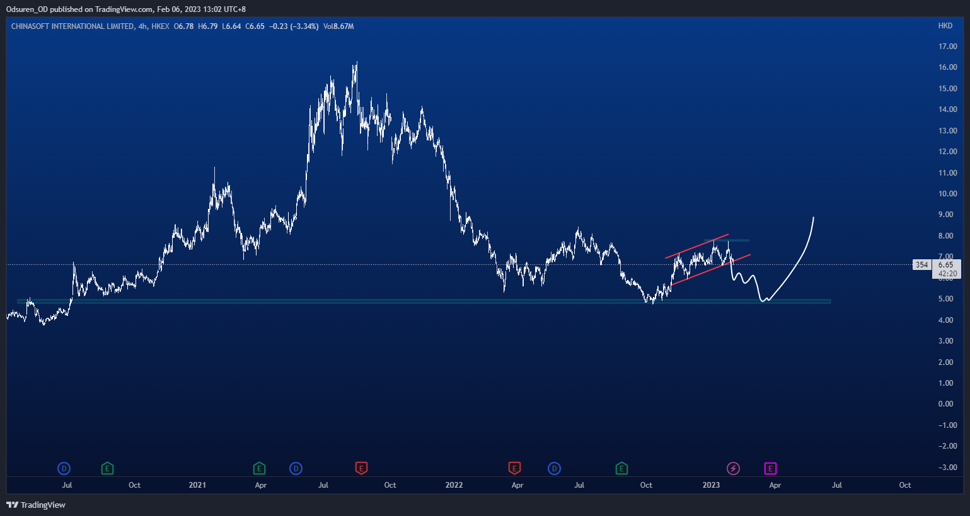Click the current price label 6.65 on the scale
This screenshot has width=970, height=516.
coord(946,265)
